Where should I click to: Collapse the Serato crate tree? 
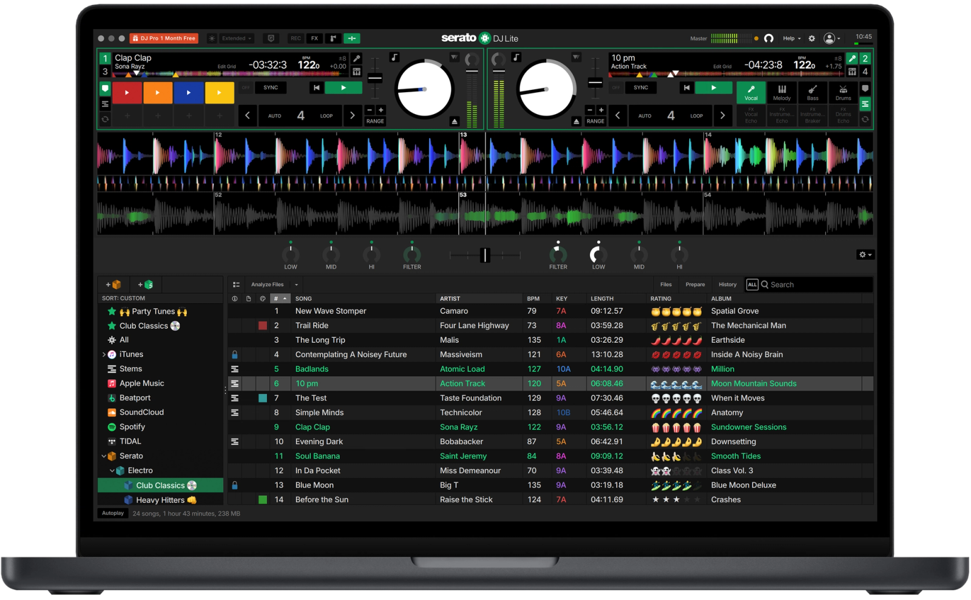click(104, 456)
